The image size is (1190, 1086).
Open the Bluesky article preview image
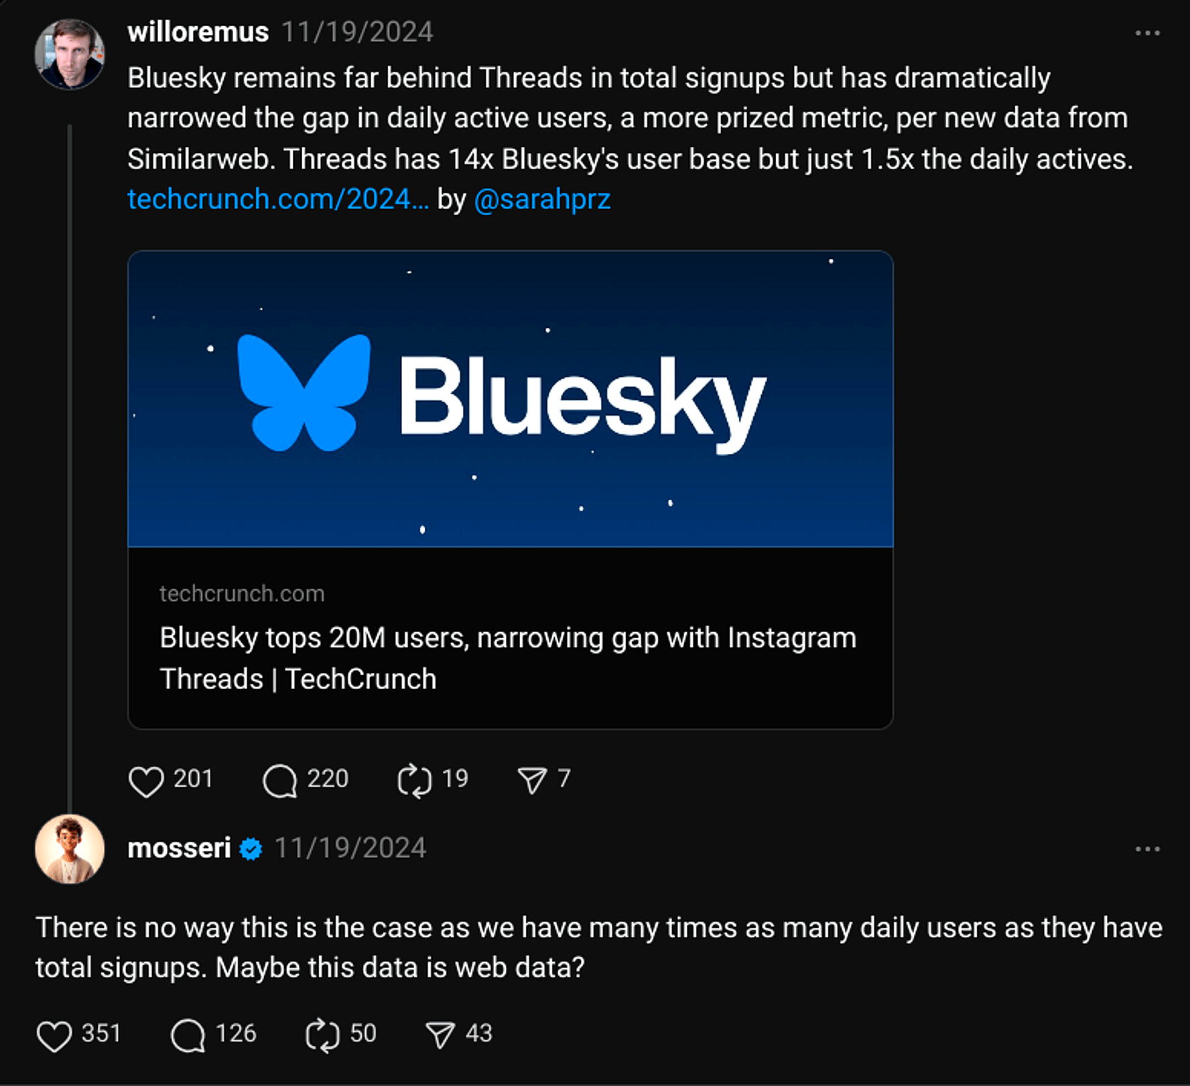[x=510, y=399]
